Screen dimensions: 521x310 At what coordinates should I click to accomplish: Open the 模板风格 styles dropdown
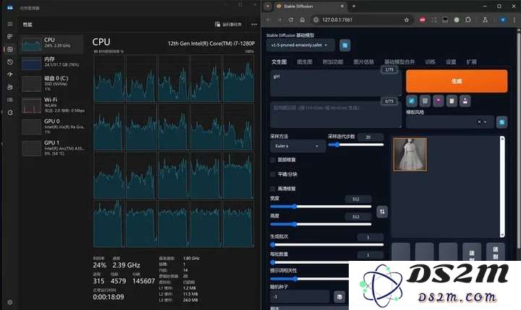449,122
